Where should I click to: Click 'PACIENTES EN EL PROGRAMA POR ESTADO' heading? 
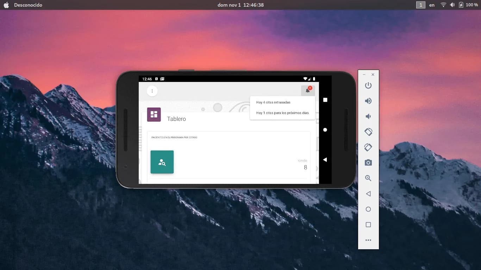coord(174,137)
